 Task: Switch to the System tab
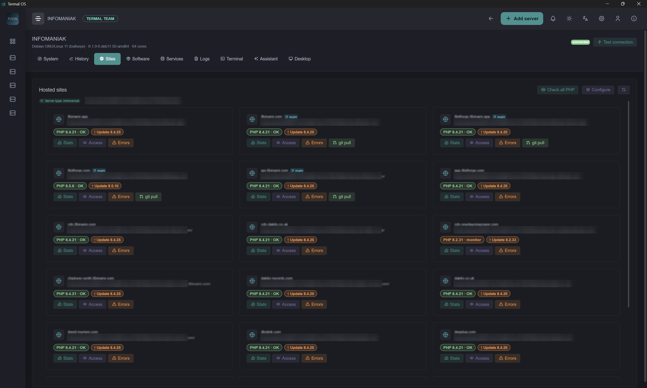point(48,59)
